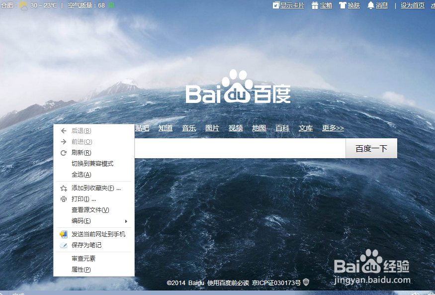This screenshot has width=435, height=295.
Task: Click inside the Baidu search input field
Action: pos(239,148)
